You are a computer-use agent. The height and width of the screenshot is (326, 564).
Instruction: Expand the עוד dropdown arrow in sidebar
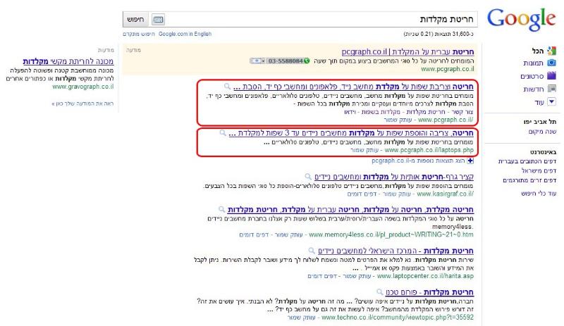(551, 101)
